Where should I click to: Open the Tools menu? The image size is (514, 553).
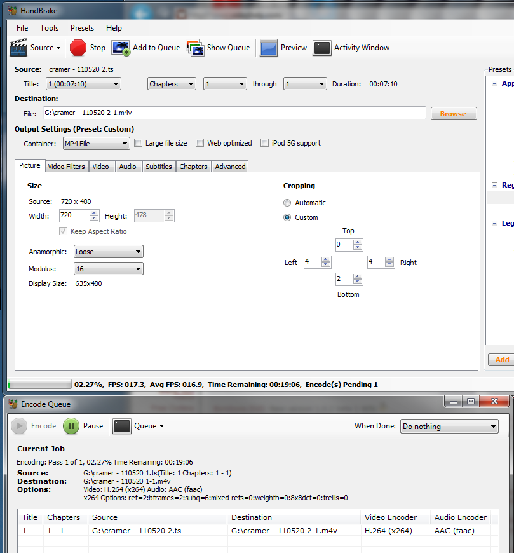pyautogui.click(x=50, y=28)
